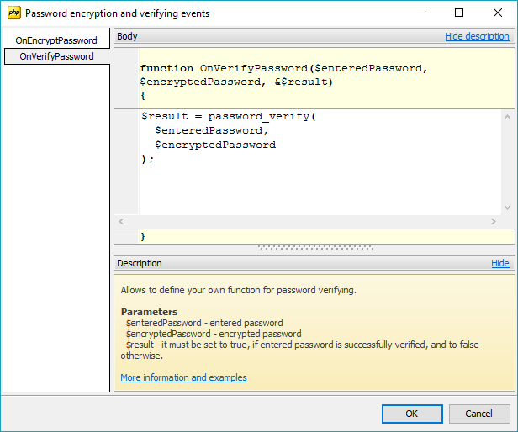Minimize the dialog window
This screenshot has width=518, height=432.
tap(421, 13)
